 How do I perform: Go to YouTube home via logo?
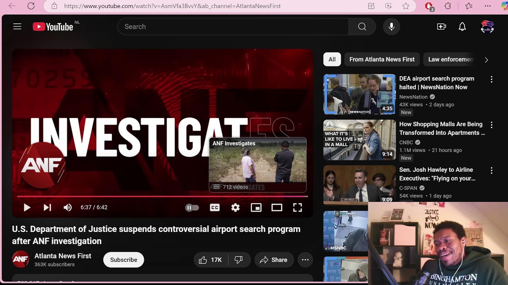53,27
